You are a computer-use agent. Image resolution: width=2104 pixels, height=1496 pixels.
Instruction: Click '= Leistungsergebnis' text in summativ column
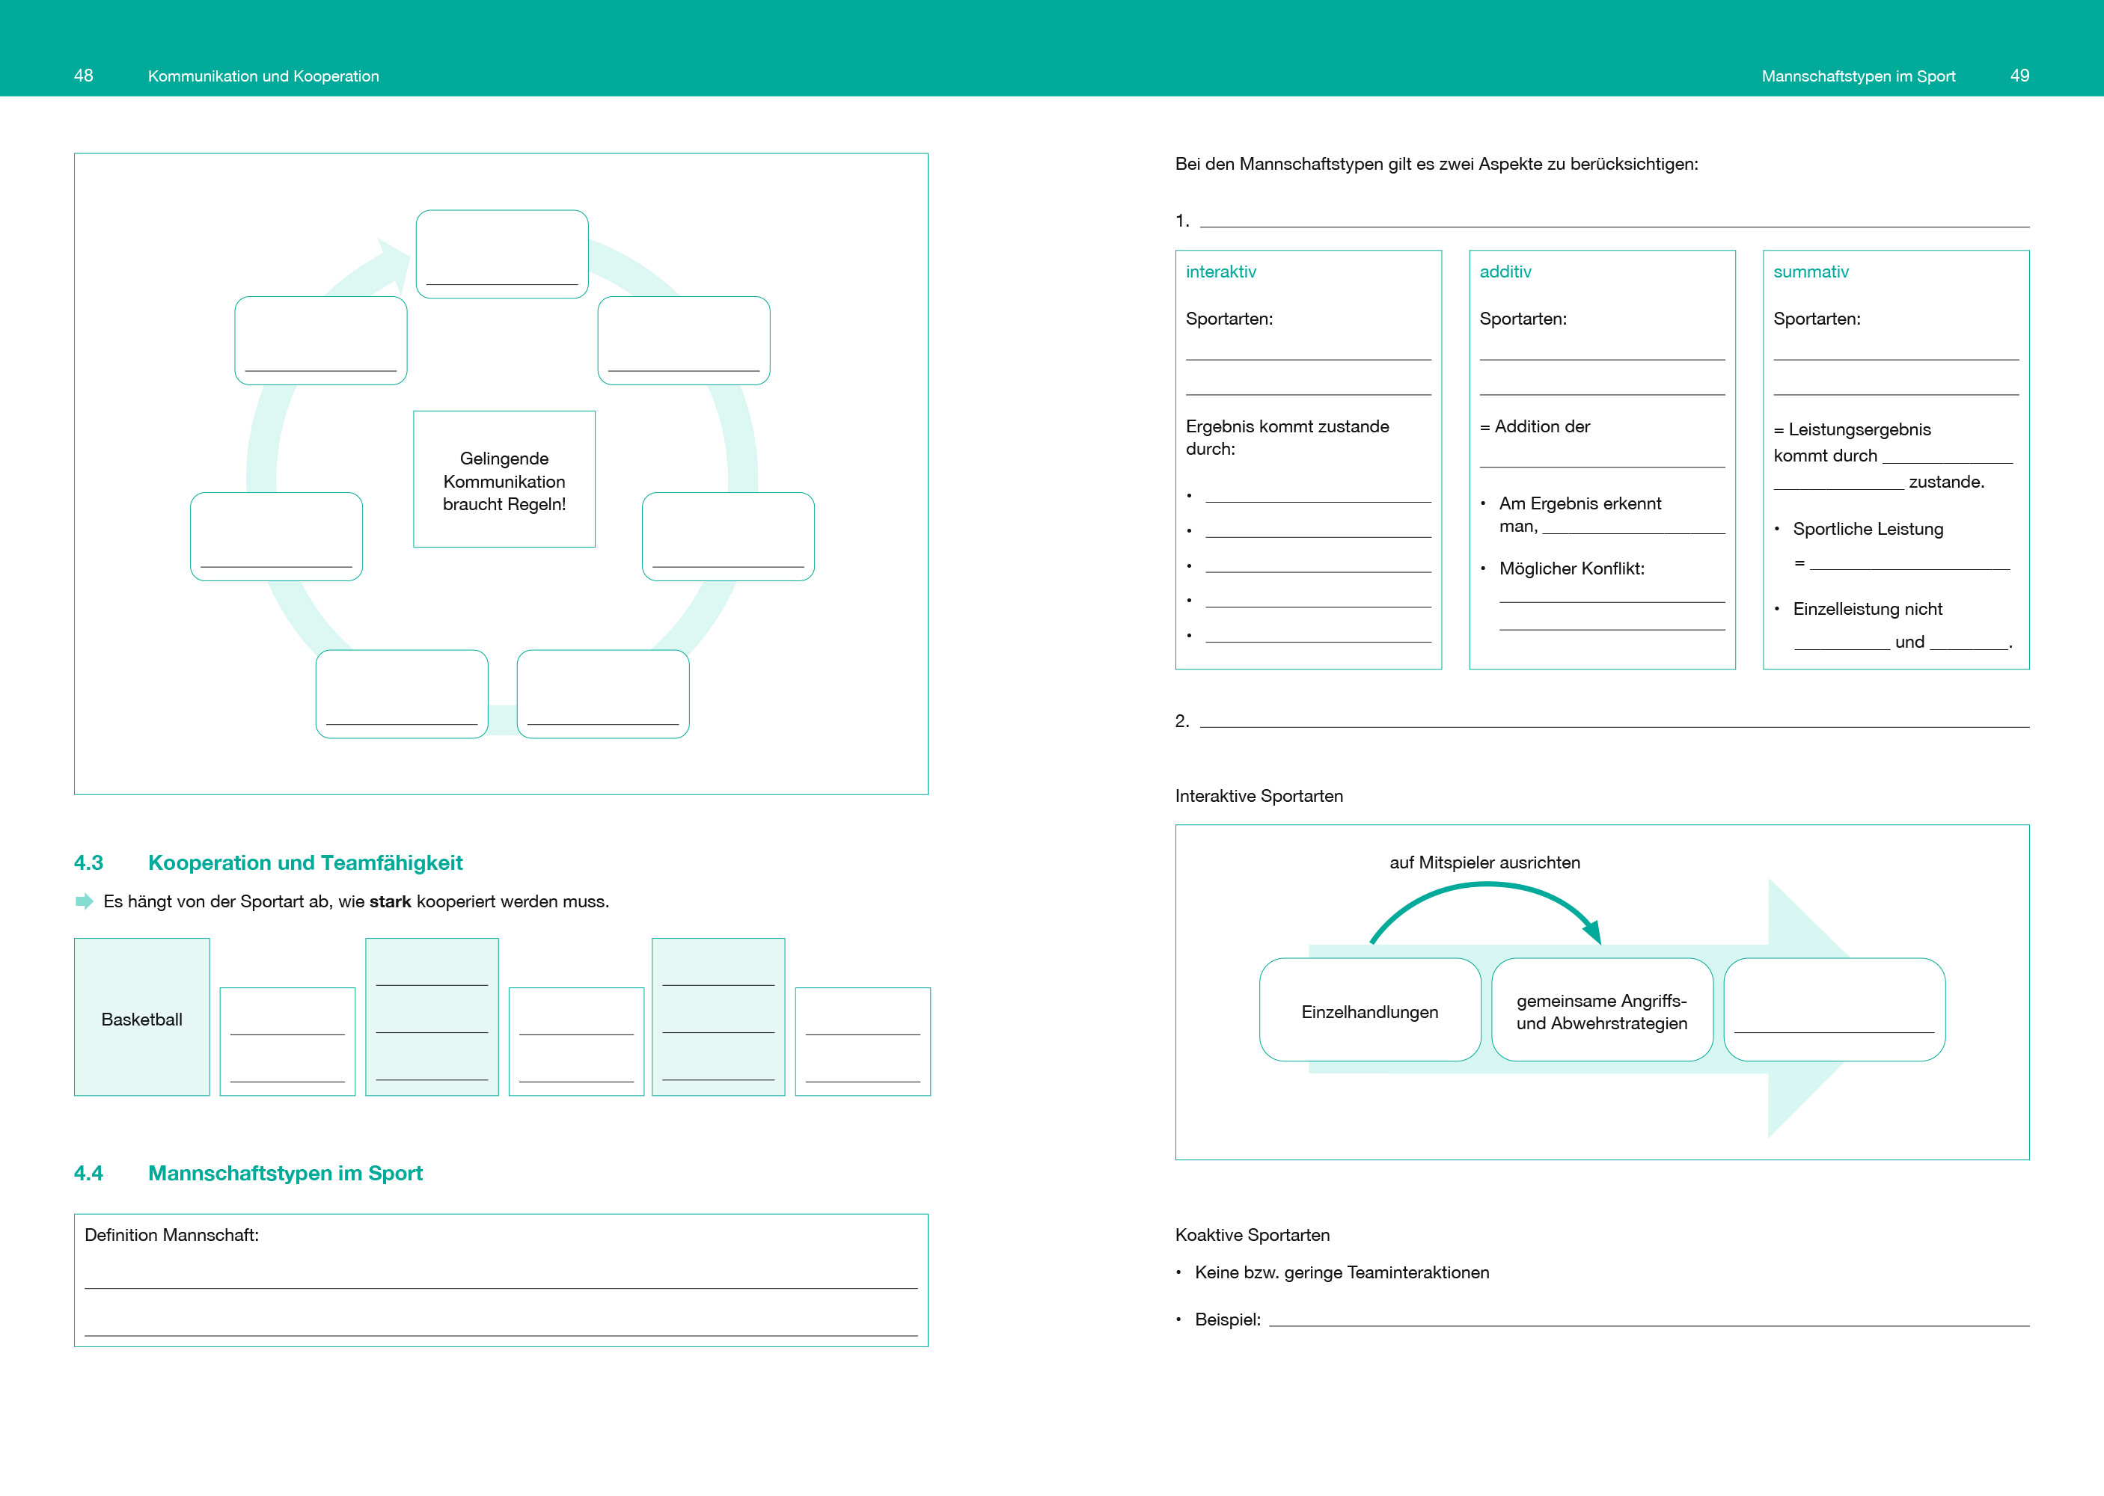click(x=1852, y=429)
